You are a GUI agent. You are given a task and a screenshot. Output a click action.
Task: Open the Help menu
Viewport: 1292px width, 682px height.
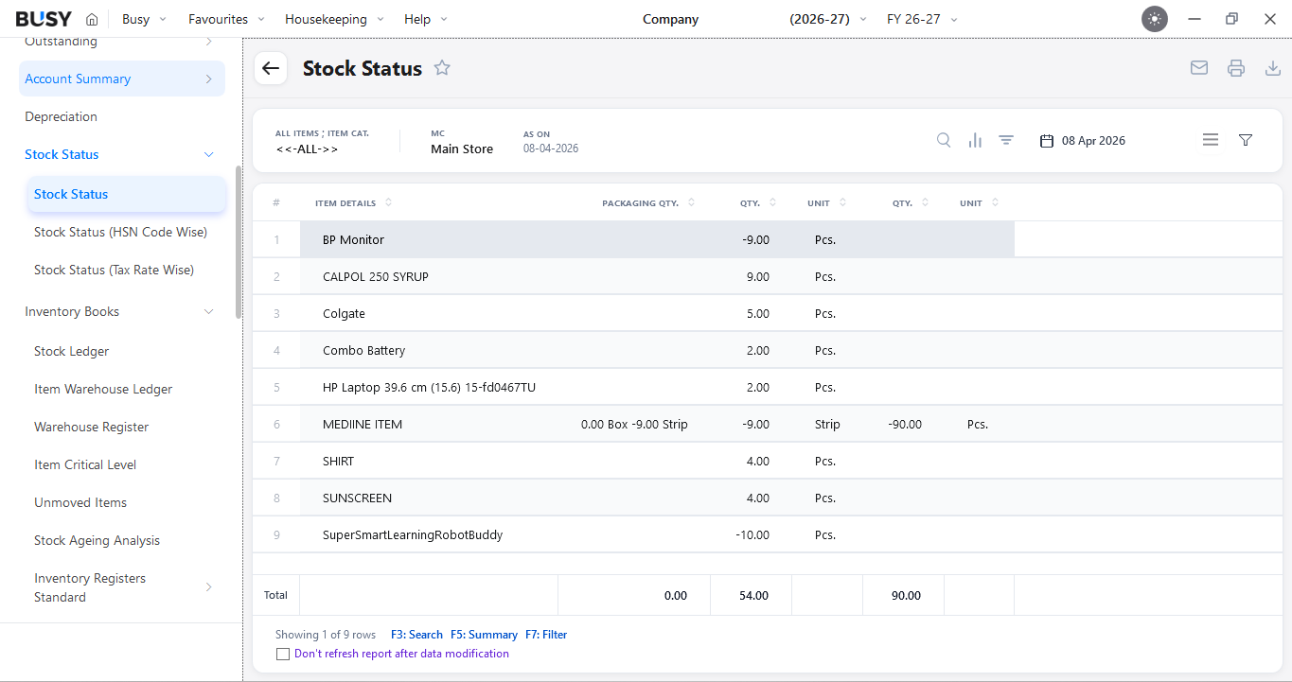pos(426,19)
